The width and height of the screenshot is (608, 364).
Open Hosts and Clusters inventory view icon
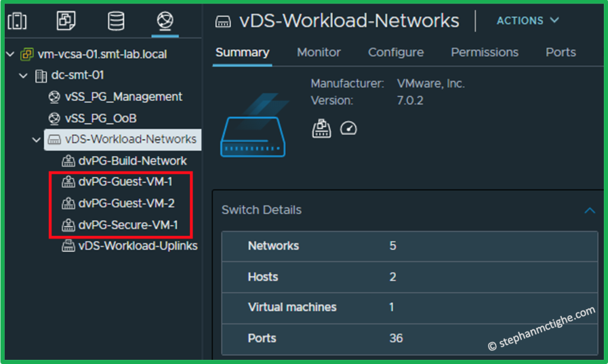click(17, 21)
